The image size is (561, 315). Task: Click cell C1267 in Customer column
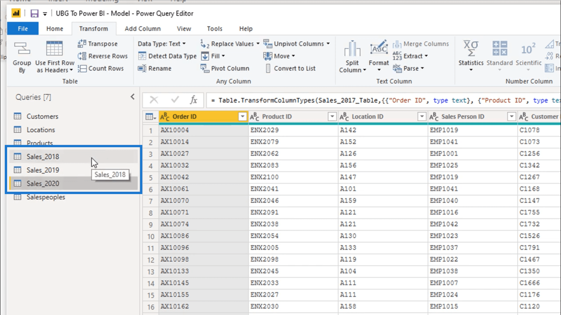539,177
